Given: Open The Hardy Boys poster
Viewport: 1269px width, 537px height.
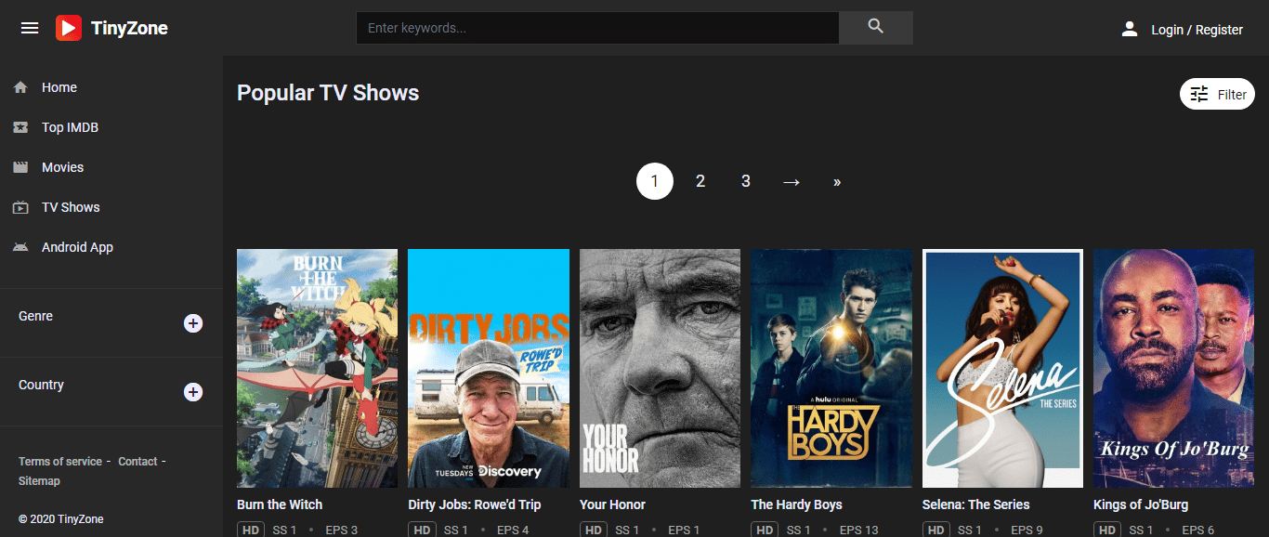Looking at the screenshot, I should pos(831,368).
